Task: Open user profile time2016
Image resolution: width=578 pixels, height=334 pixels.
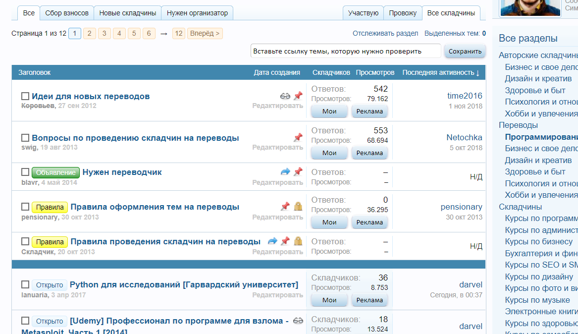Action: click(465, 96)
